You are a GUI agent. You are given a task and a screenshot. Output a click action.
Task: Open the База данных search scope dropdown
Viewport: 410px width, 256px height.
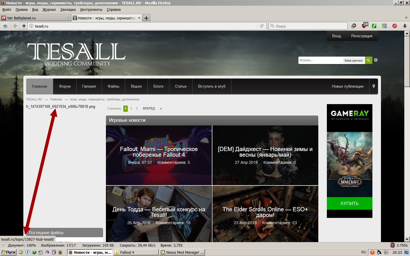[x=354, y=60]
